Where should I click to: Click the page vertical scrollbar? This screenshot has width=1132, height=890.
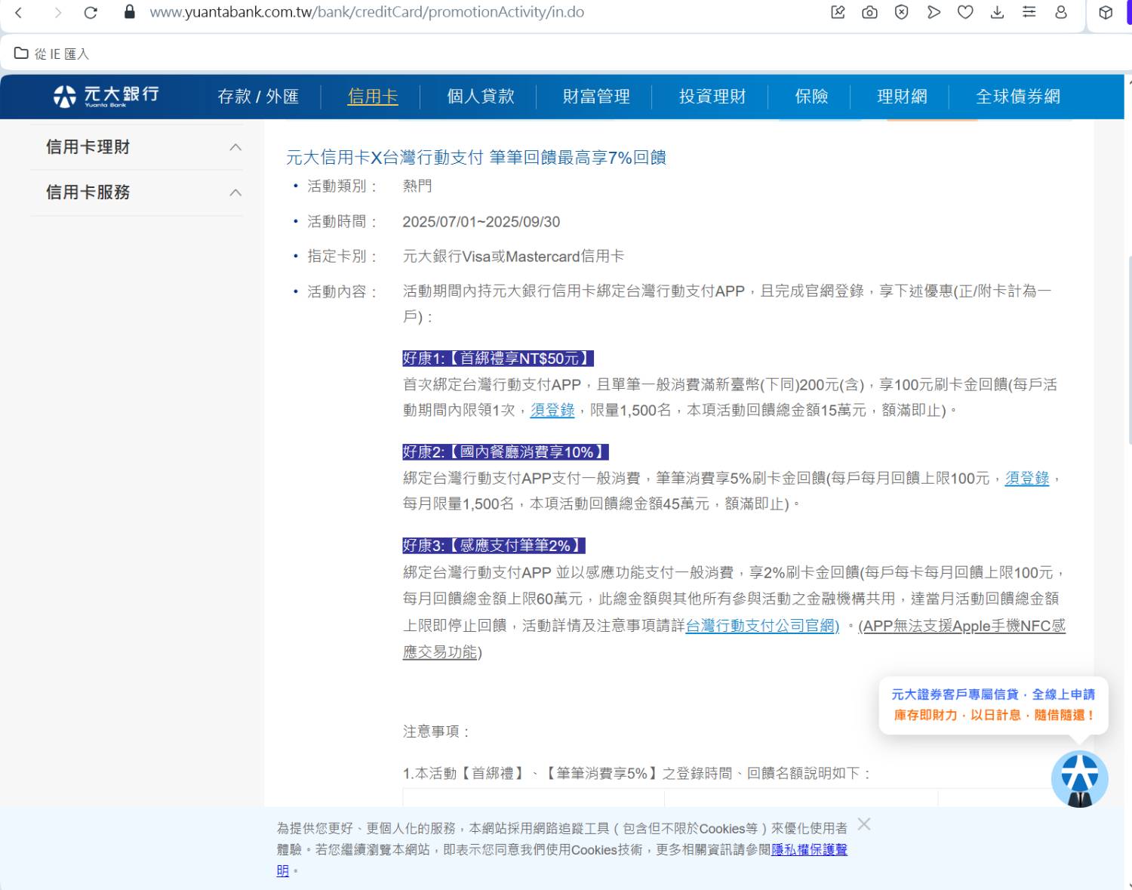(1128, 351)
